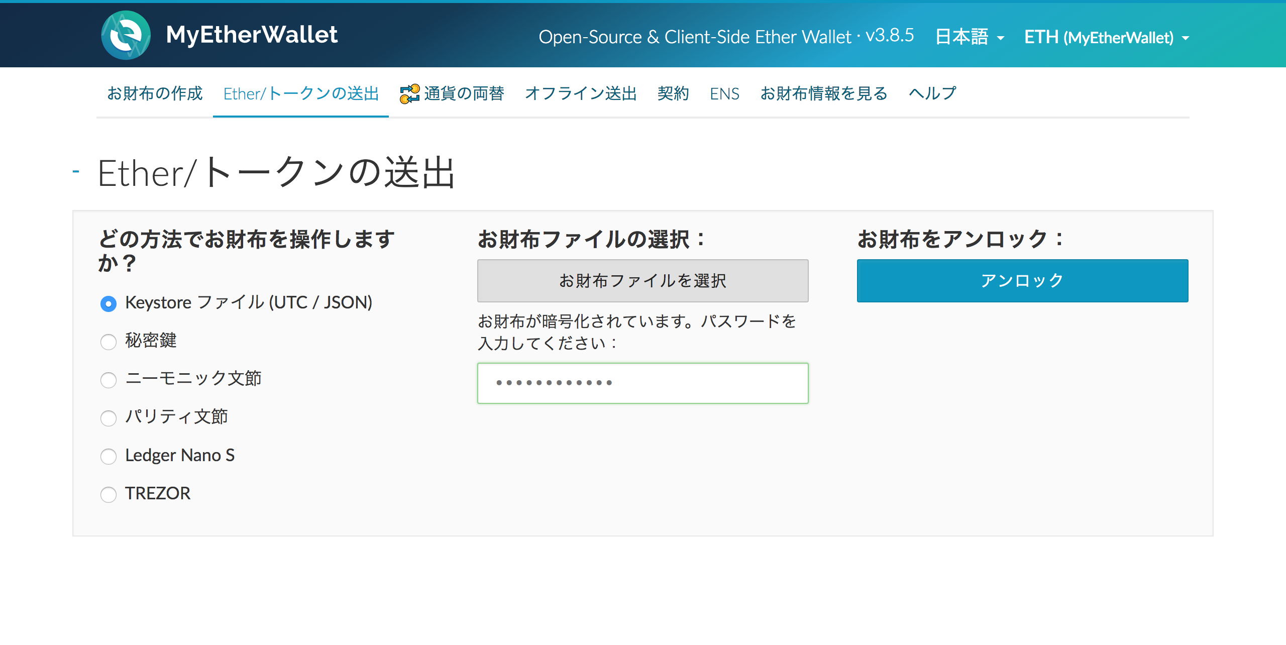Open the ヘルプ tab
This screenshot has height=645, width=1286.
pos(932,93)
